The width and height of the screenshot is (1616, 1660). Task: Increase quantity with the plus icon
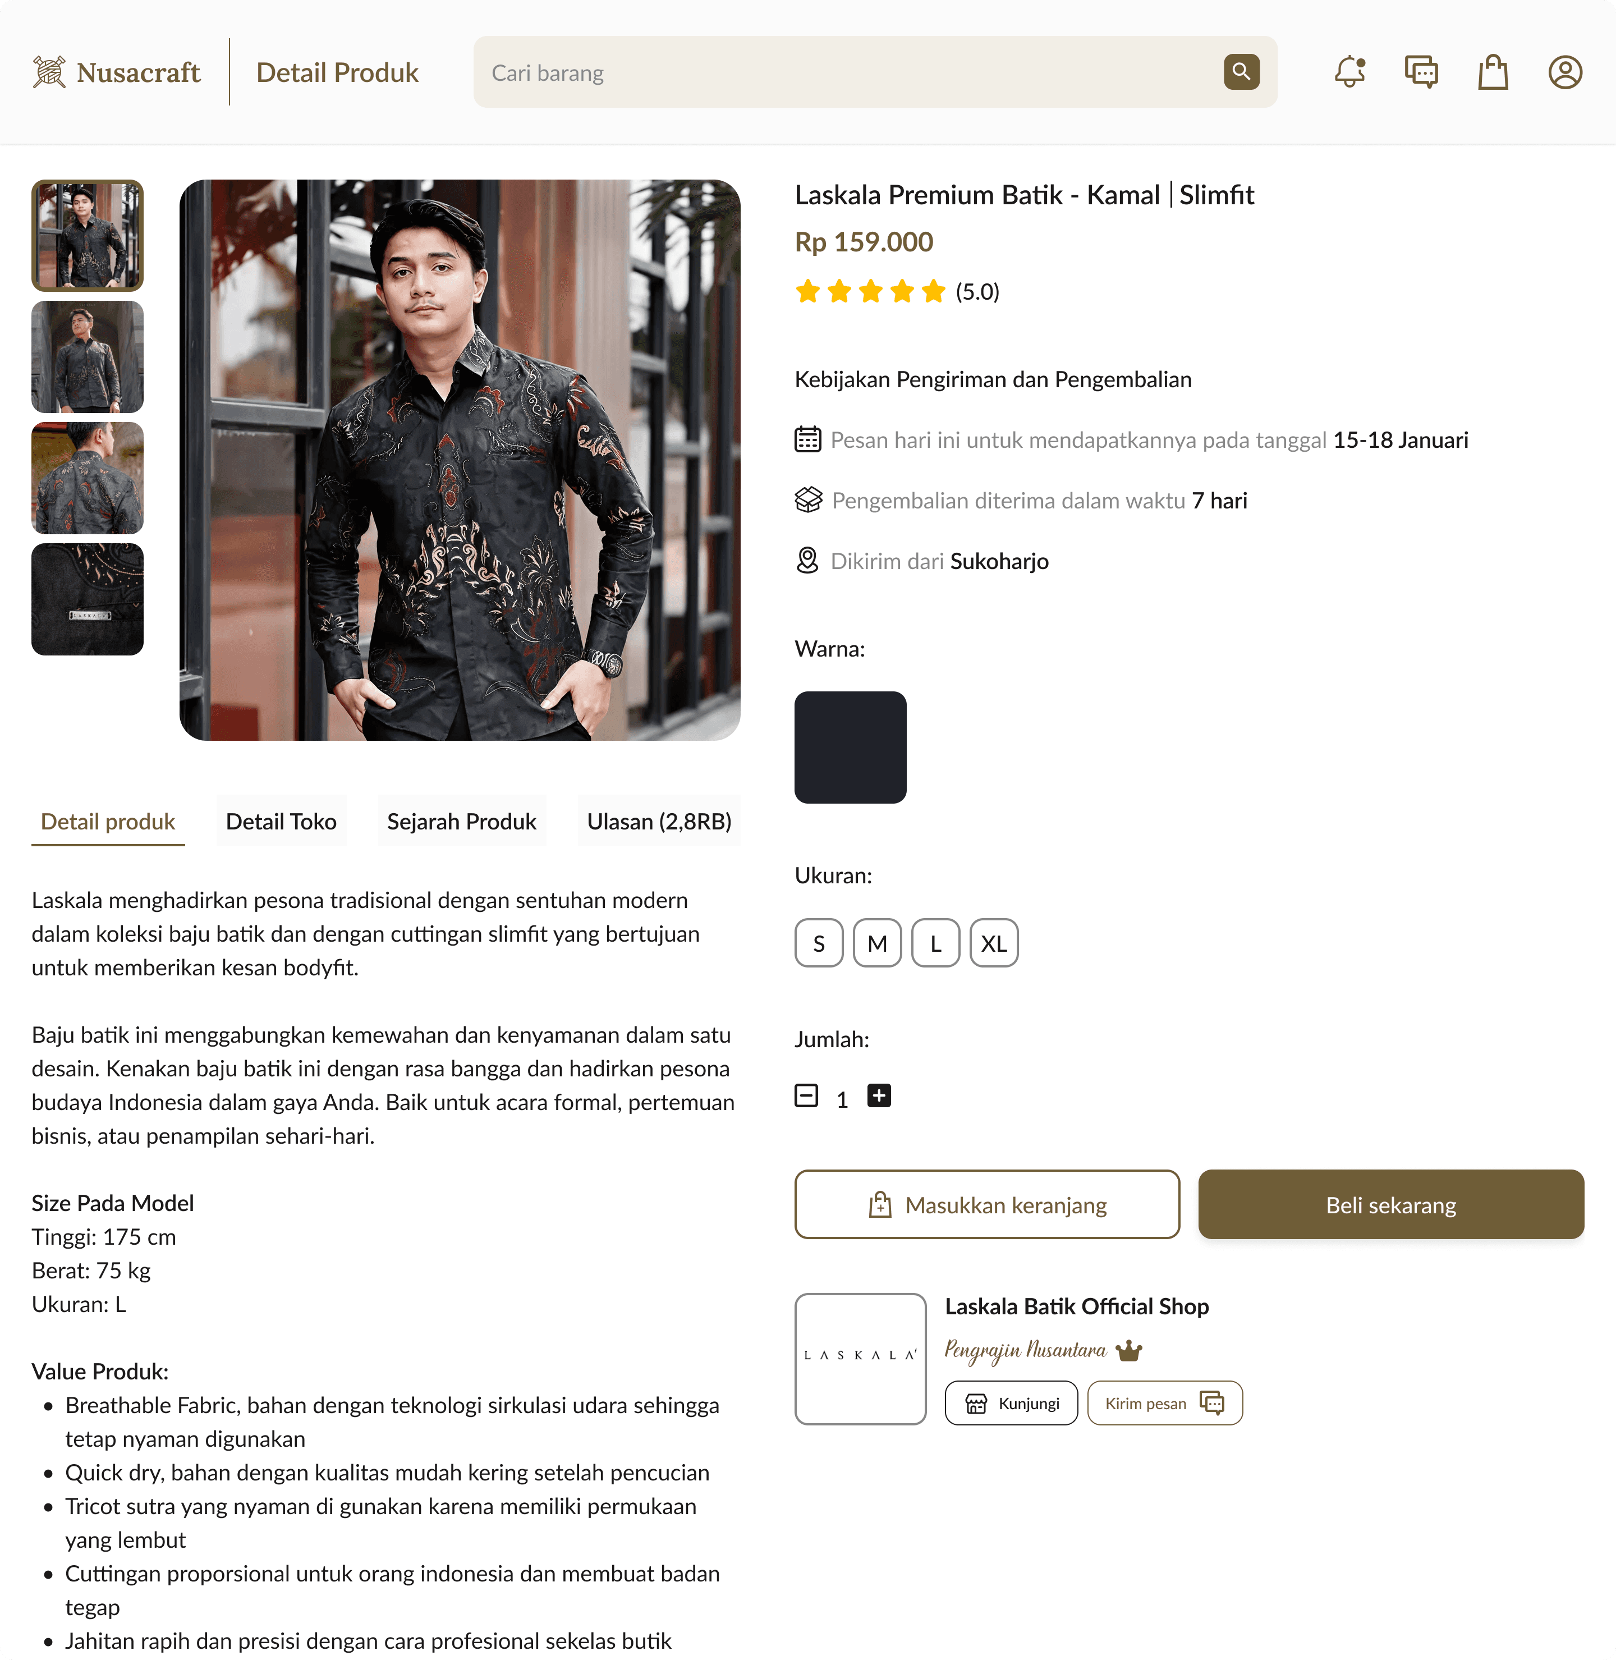pyautogui.click(x=879, y=1095)
